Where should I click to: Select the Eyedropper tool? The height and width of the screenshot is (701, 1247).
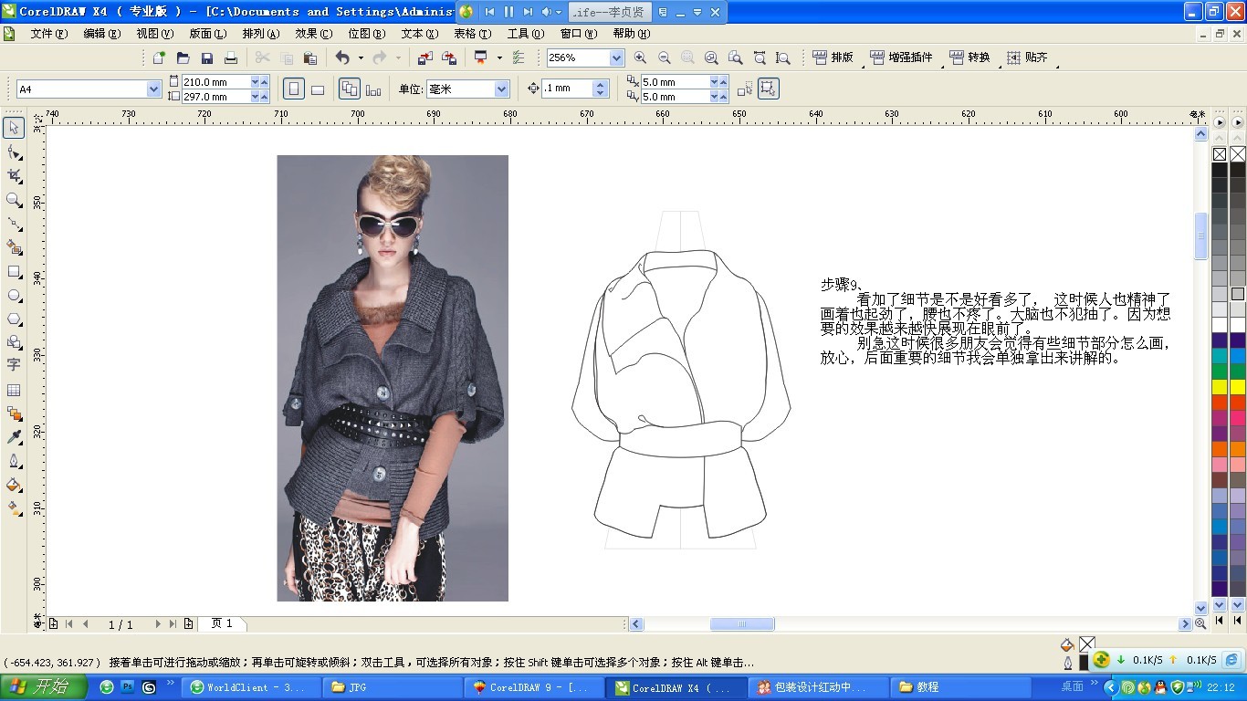[14, 437]
